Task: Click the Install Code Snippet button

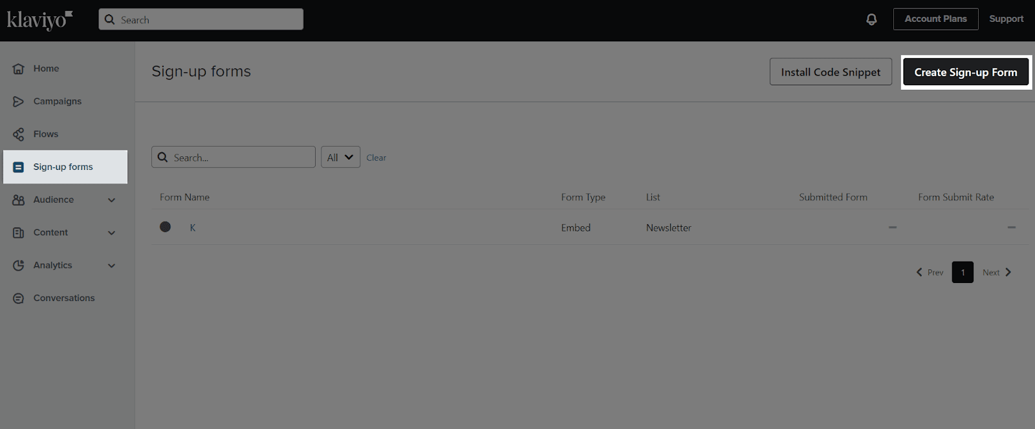Action: click(x=831, y=72)
